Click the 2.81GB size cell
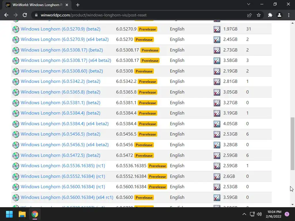 (230, 81)
